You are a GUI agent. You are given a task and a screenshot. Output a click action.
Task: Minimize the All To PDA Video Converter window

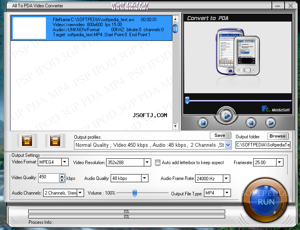[x=278, y=6]
